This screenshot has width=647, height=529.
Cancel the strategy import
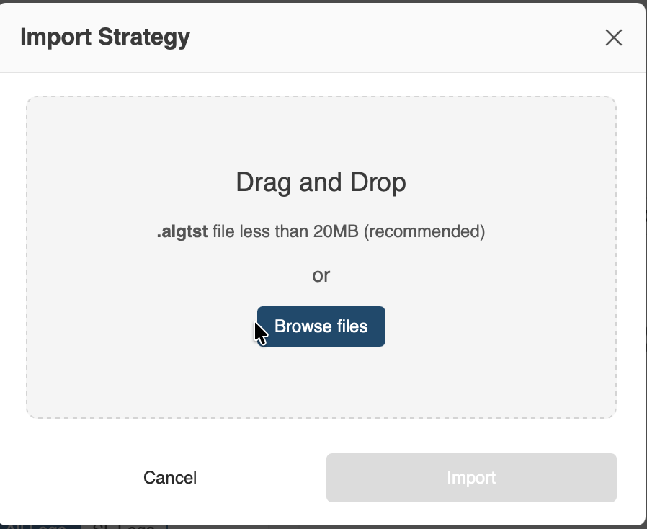tap(170, 478)
